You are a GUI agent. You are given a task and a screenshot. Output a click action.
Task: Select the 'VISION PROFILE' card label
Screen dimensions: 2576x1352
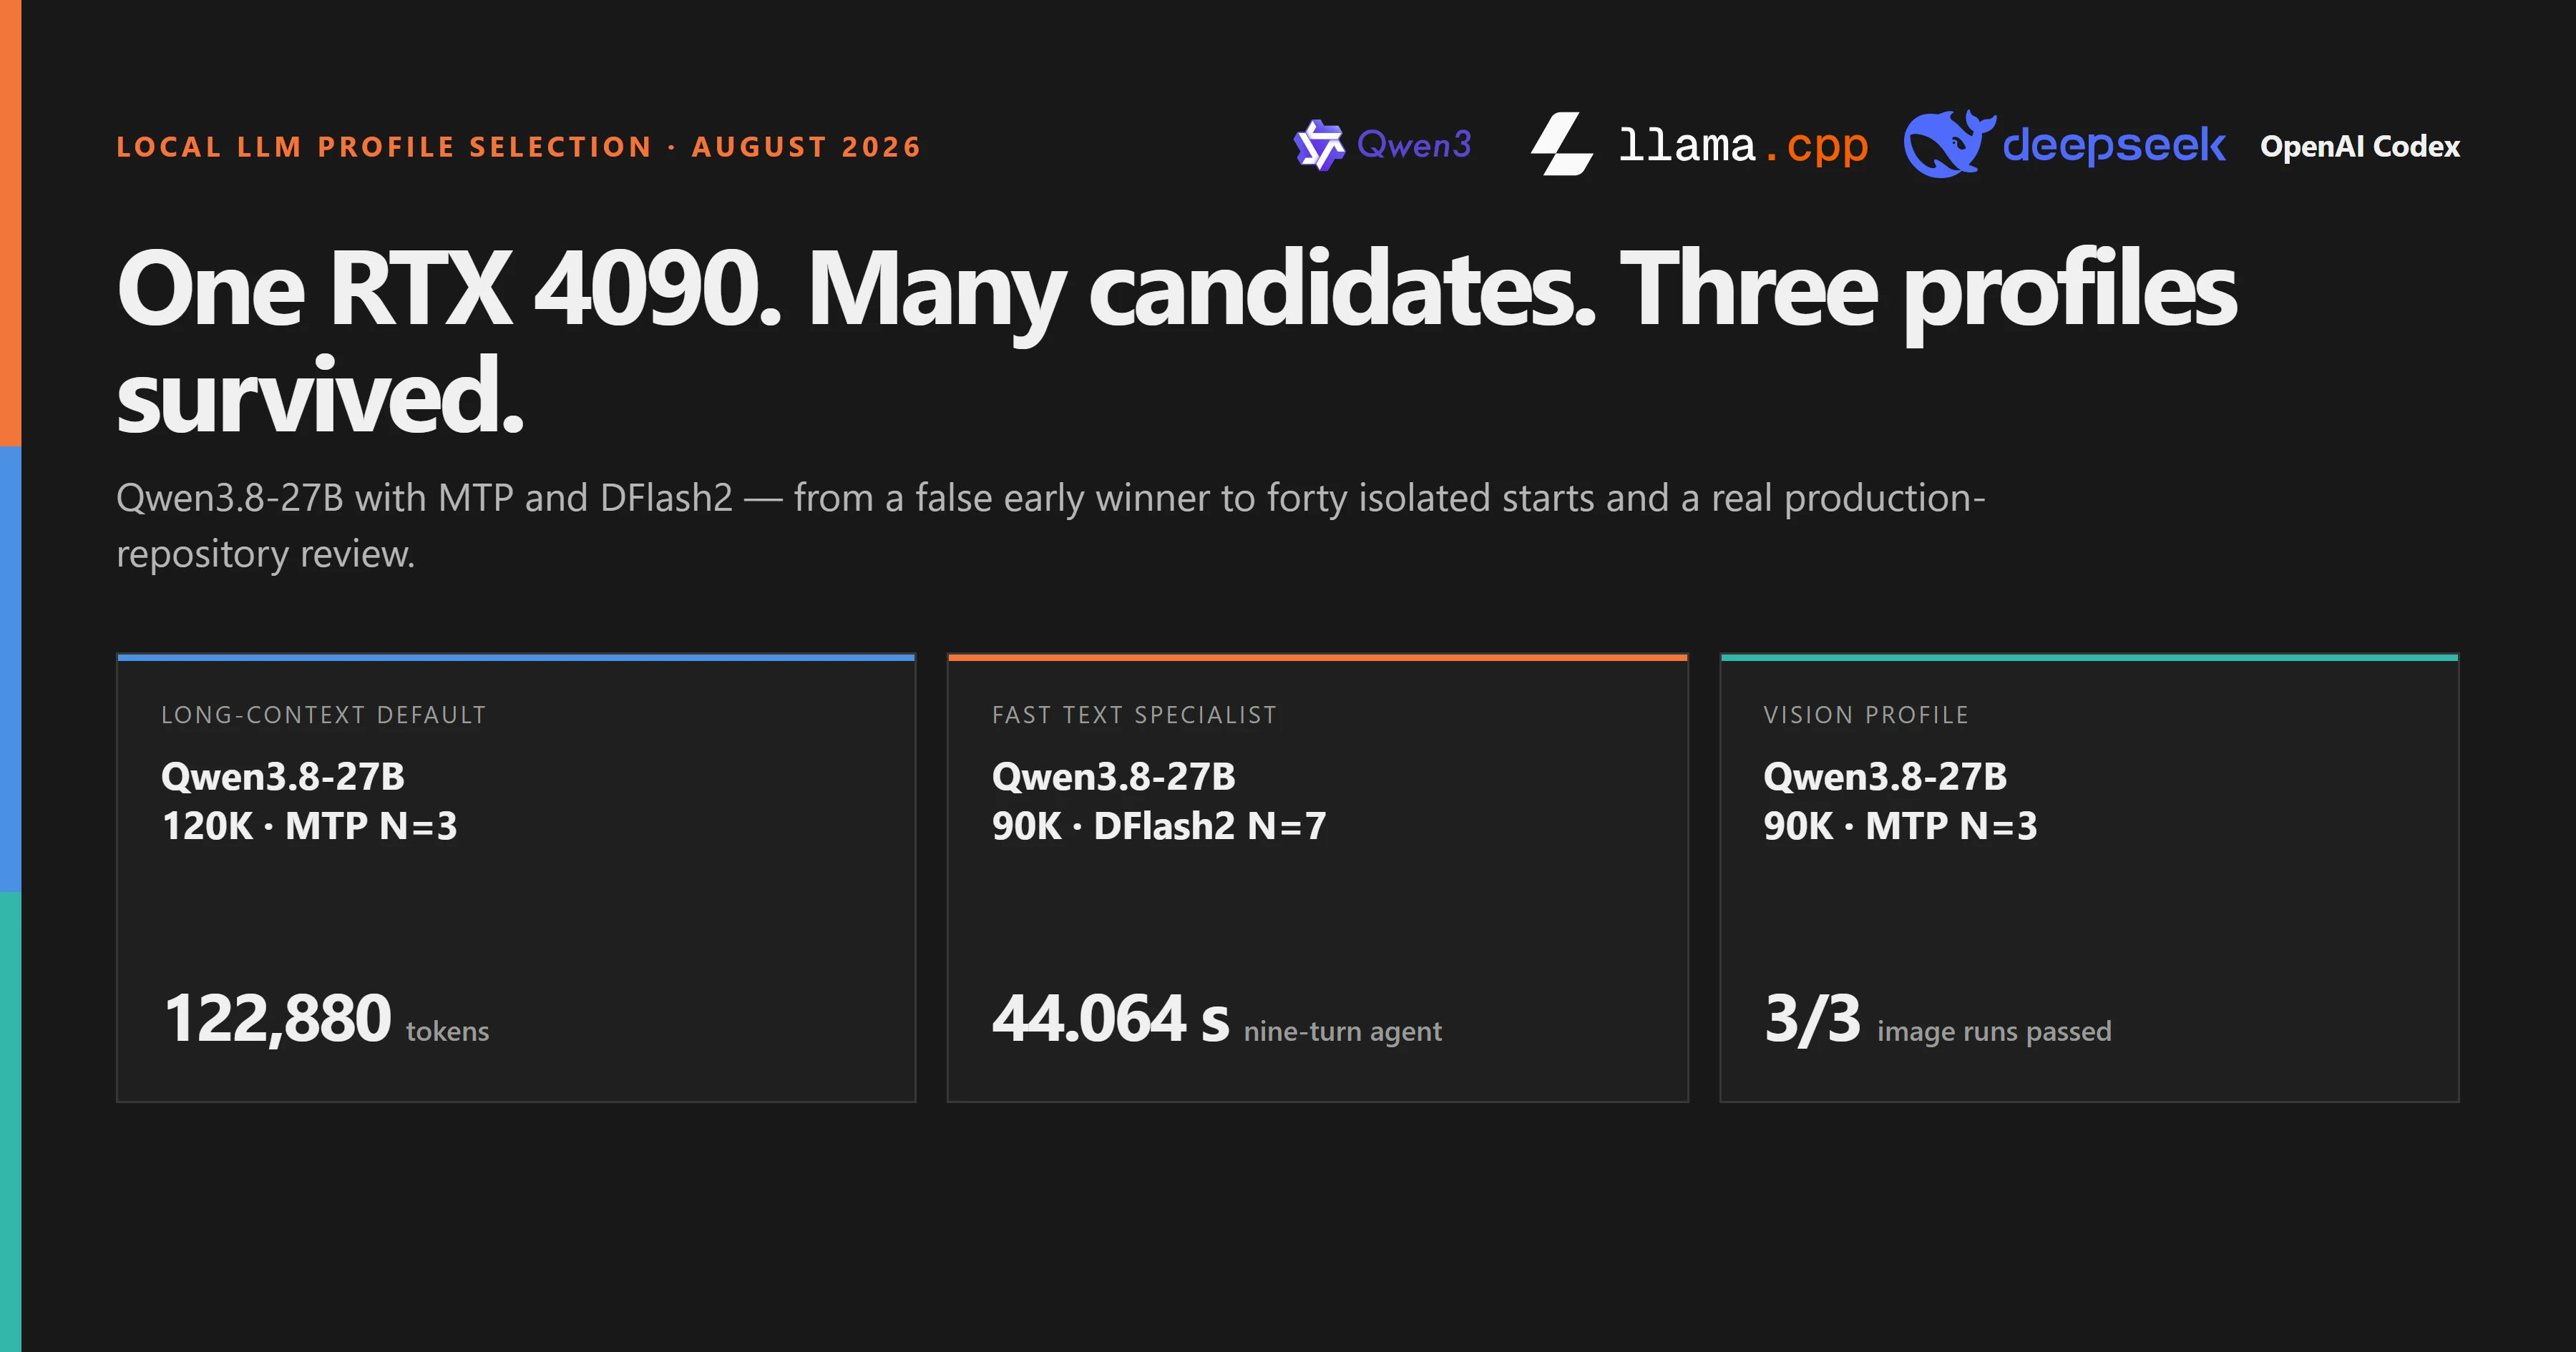pos(1866,715)
